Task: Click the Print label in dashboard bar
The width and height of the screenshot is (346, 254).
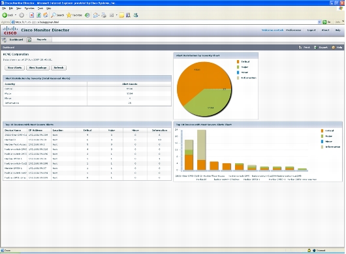Action: [x=306, y=48]
